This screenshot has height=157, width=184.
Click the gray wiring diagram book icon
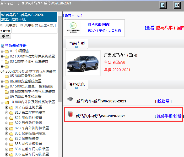pos(70,99)
